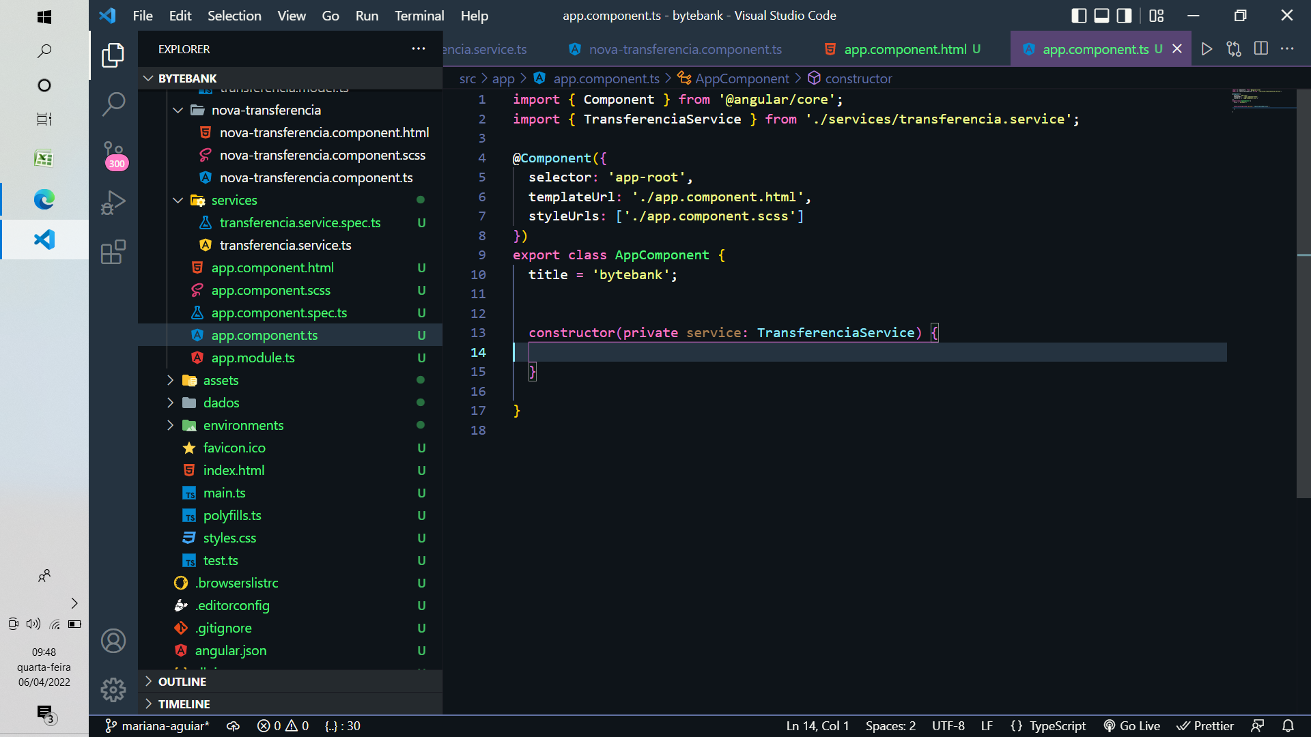Click the {..}: 30 status item

click(x=343, y=726)
